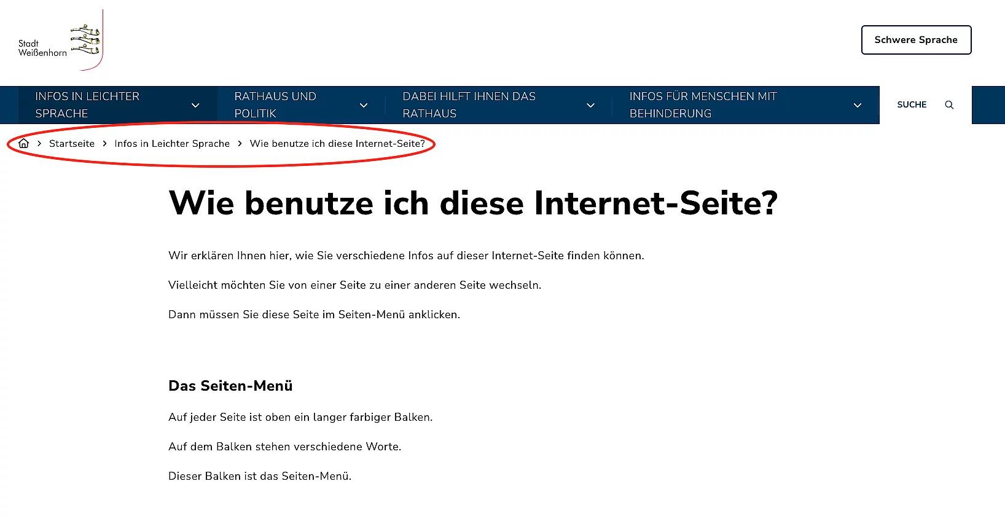Viewport: 1005px width, 516px height.
Task: Click the magnifying glass search icon
Action: 949,105
